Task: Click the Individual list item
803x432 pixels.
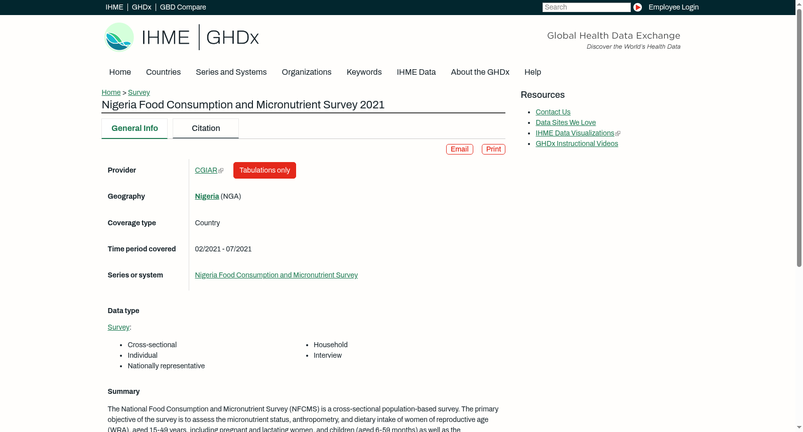Action: click(143, 356)
